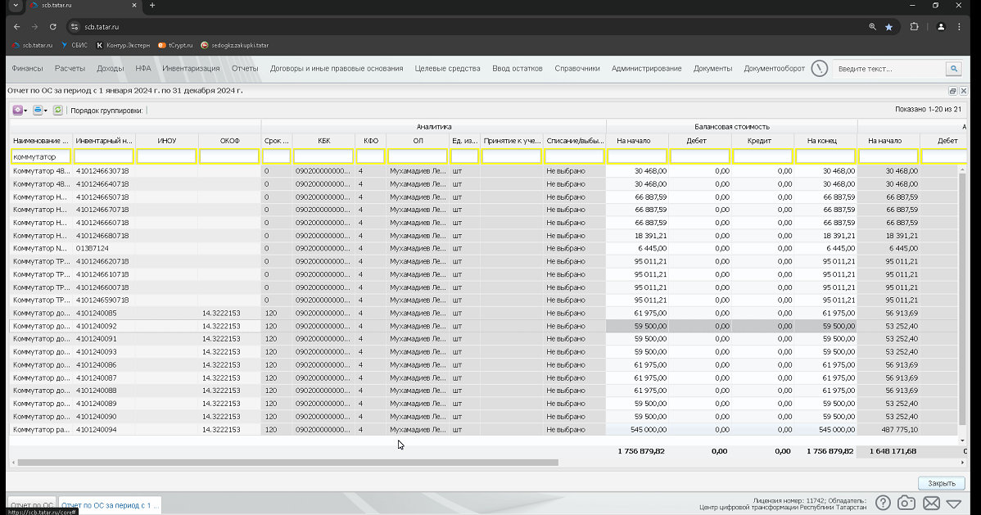Open the СБИС bookmark

click(75, 45)
